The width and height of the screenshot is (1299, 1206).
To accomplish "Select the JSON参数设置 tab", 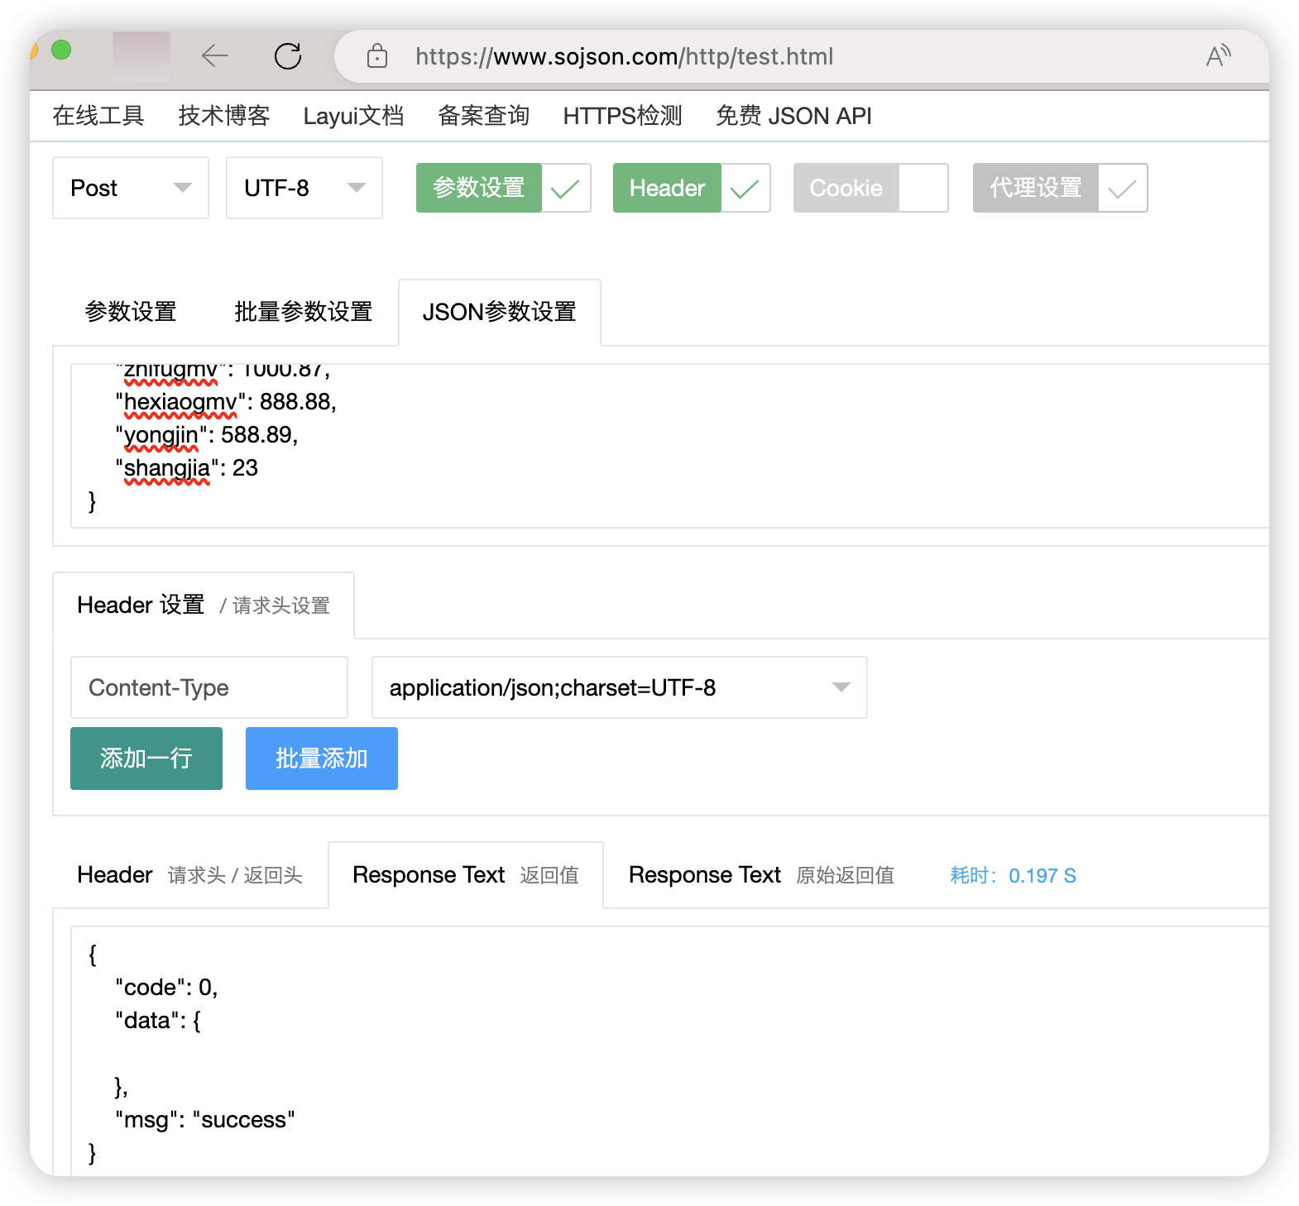I will click(500, 312).
